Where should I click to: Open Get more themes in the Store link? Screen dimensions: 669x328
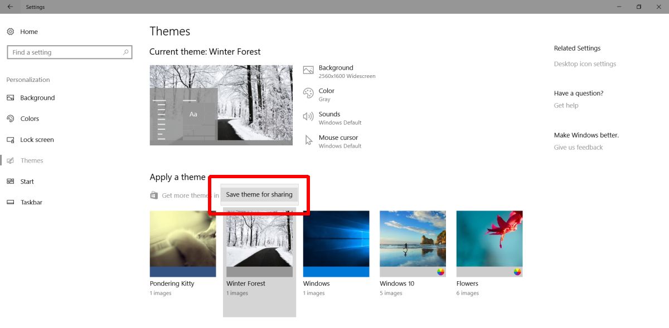190,195
